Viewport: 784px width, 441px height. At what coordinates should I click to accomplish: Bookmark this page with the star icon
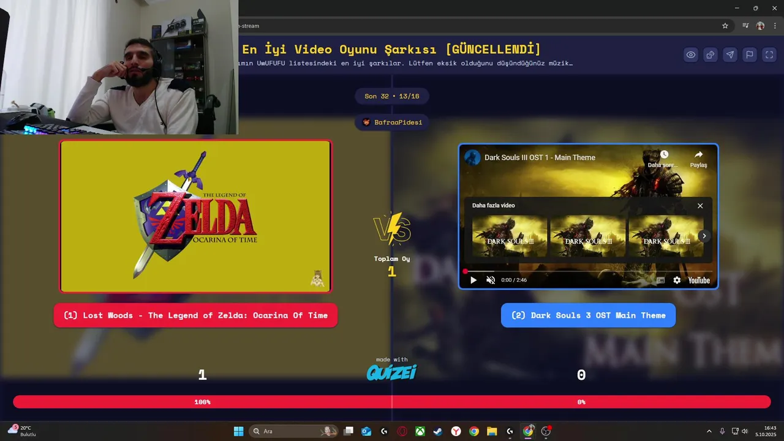[x=725, y=26]
